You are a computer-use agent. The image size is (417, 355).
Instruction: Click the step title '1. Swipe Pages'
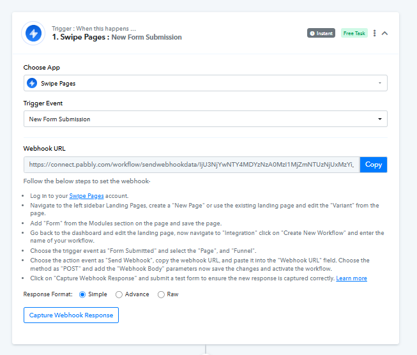[x=80, y=37]
